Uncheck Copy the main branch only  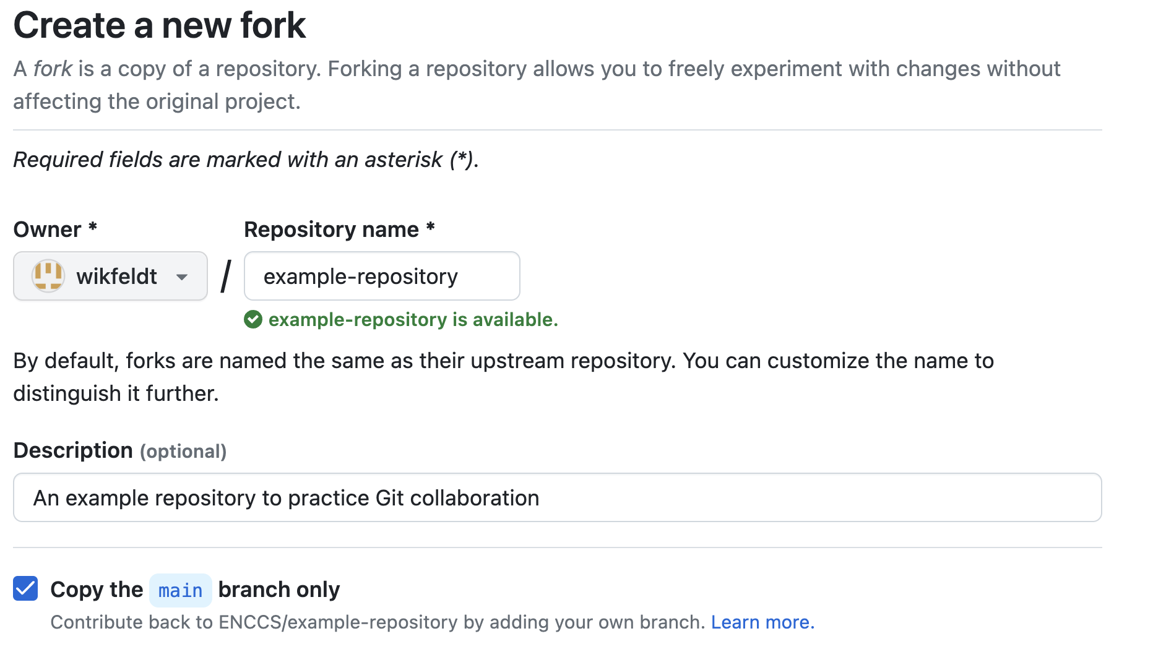click(x=25, y=588)
